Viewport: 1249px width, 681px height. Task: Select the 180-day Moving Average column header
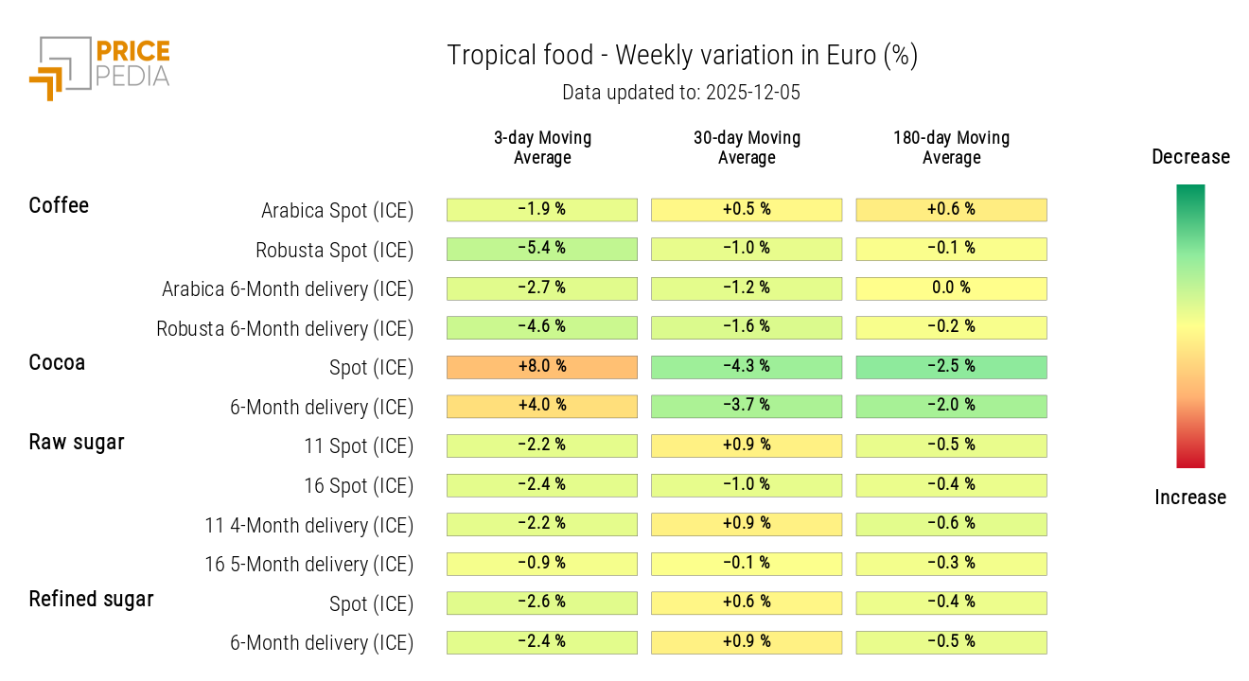(951, 148)
